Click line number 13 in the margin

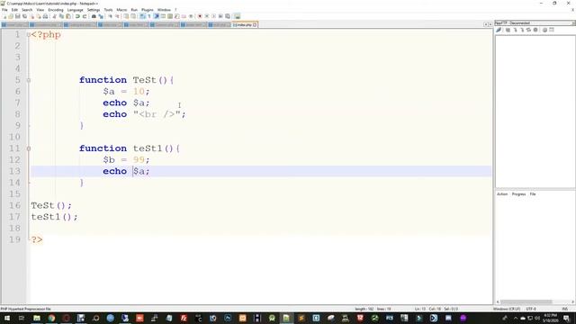point(14,171)
